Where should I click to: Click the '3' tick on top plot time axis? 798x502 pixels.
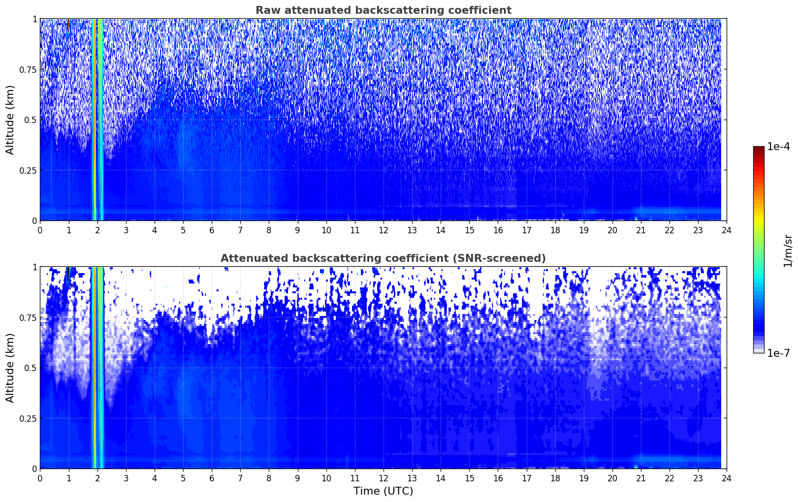(x=126, y=230)
